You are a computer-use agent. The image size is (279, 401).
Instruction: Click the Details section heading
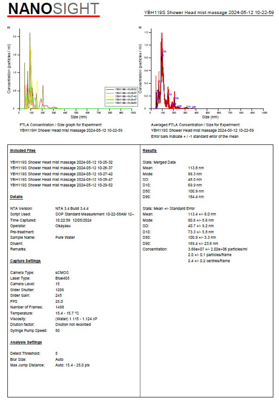16,197
